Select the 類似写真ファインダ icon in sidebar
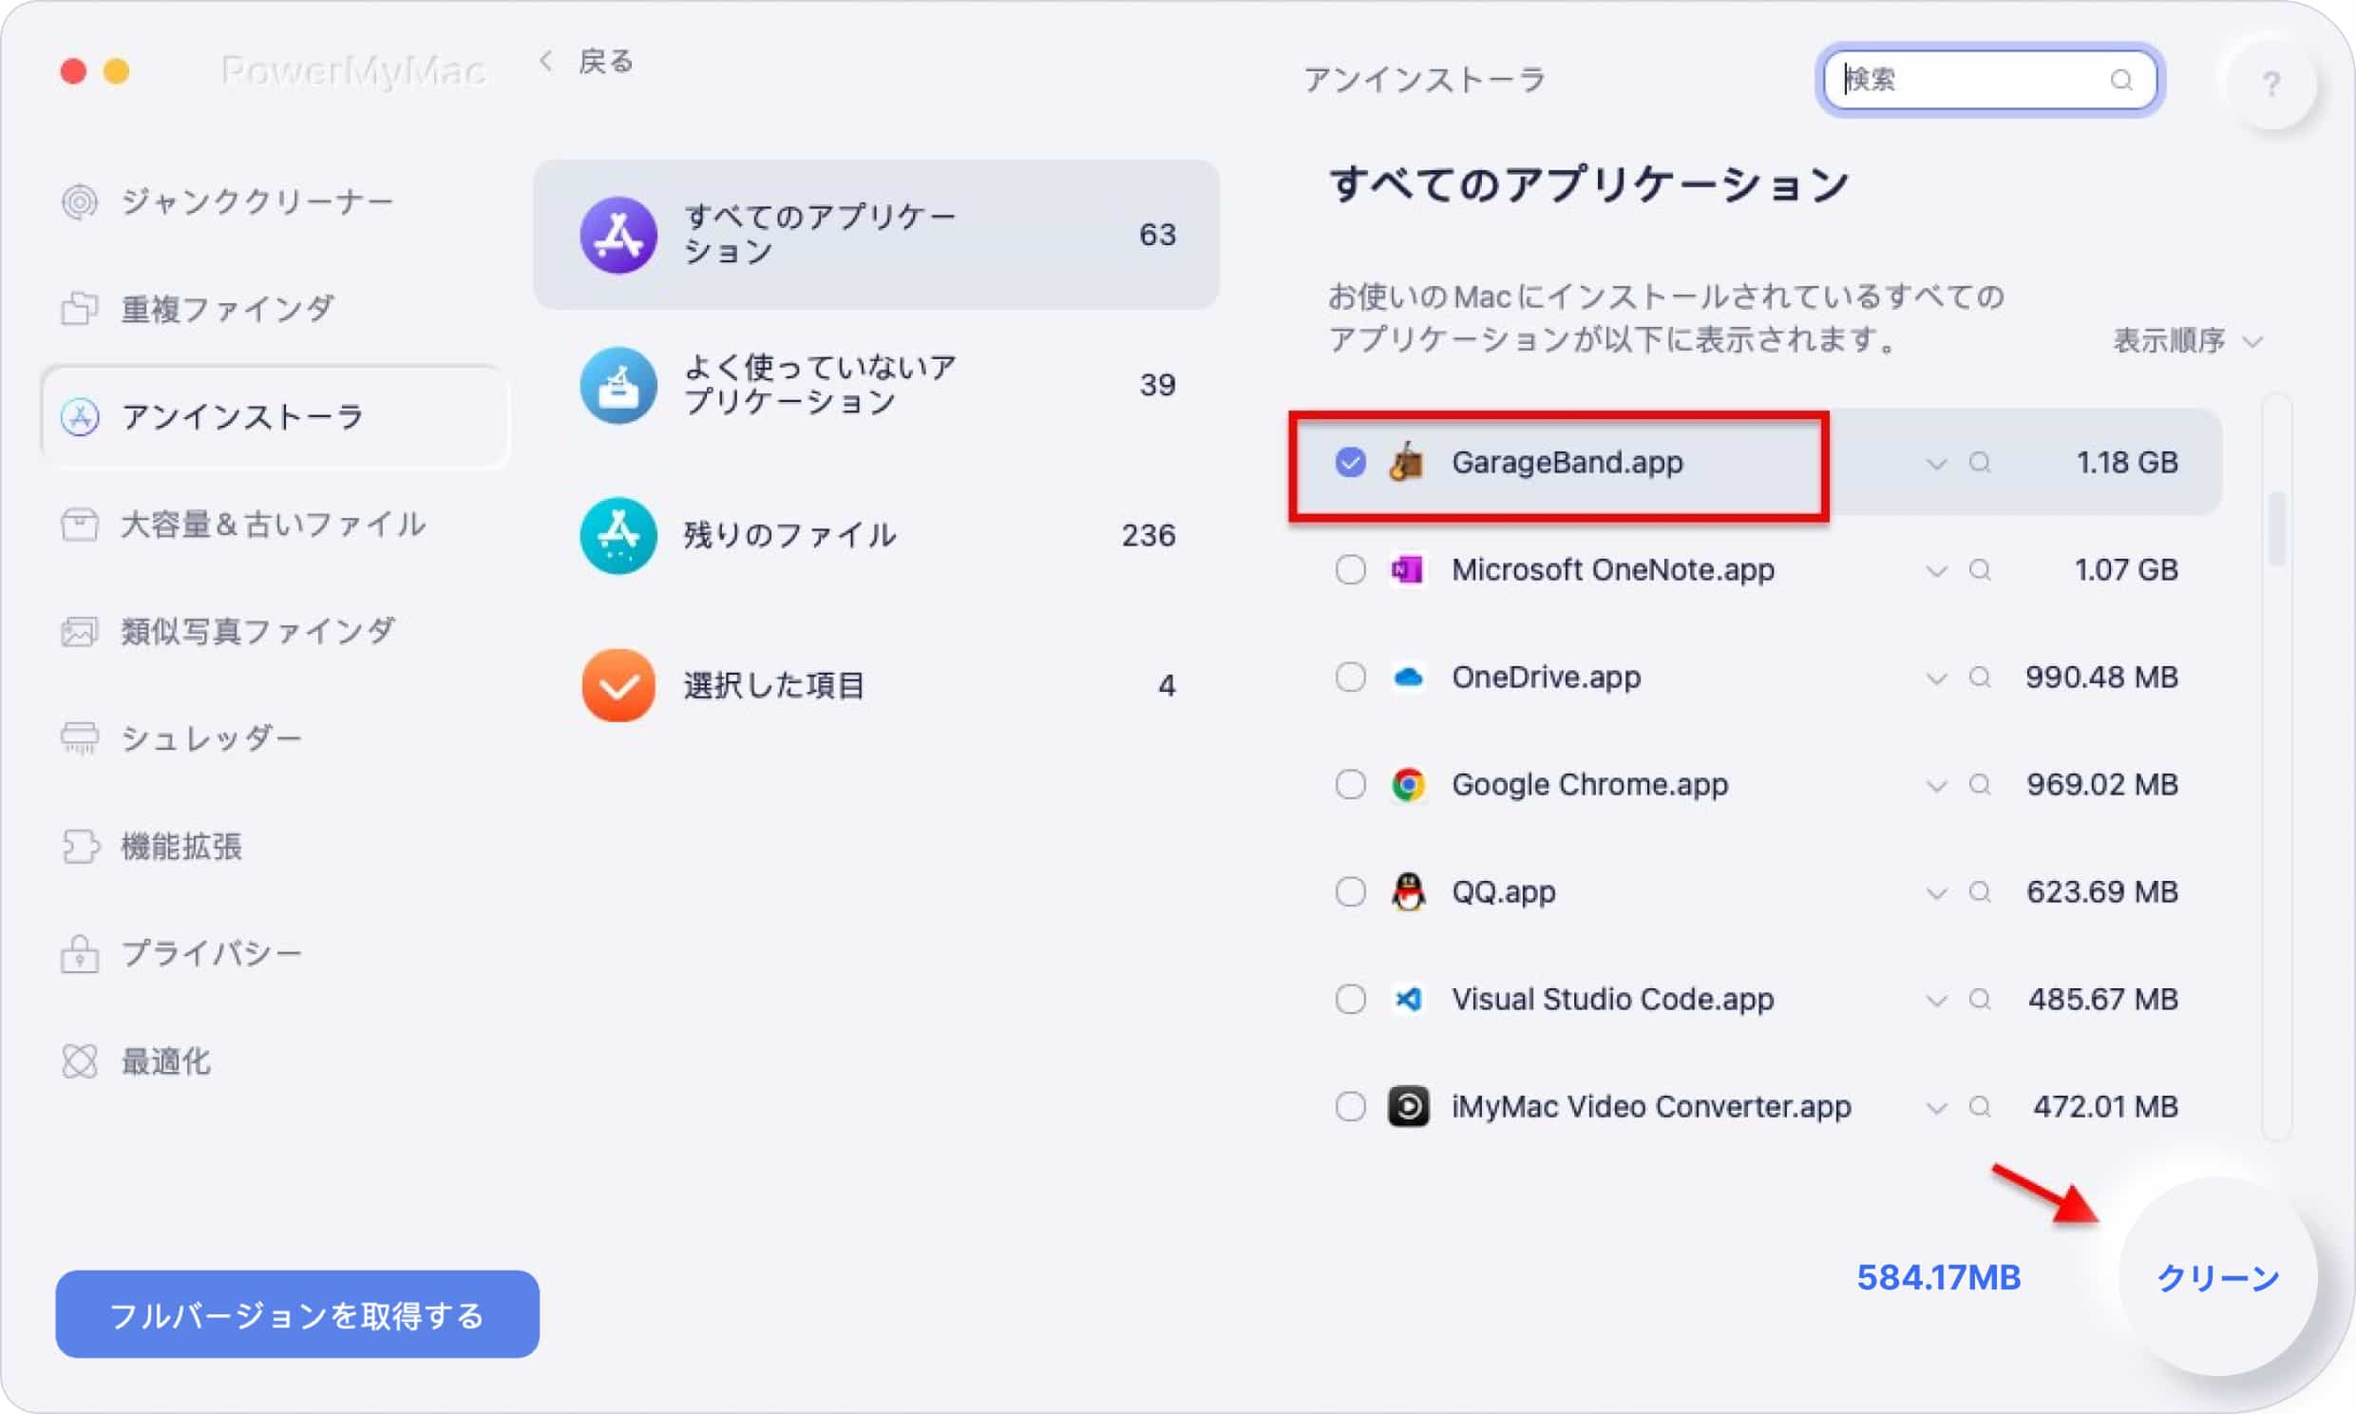The height and width of the screenshot is (1414, 2356). tap(81, 631)
